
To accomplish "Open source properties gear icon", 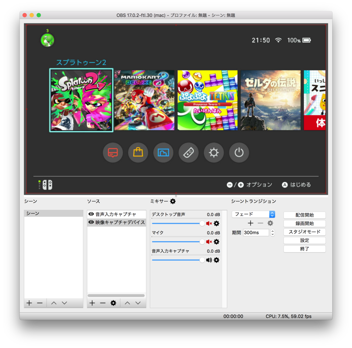I will (113, 303).
